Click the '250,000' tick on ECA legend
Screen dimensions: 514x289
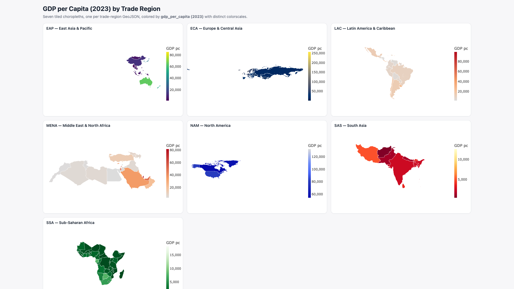[318, 53]
